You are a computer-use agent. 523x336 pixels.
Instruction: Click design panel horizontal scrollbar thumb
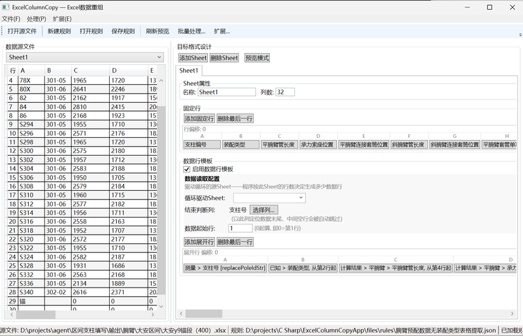pyautogui.click(x=204, y=314)
